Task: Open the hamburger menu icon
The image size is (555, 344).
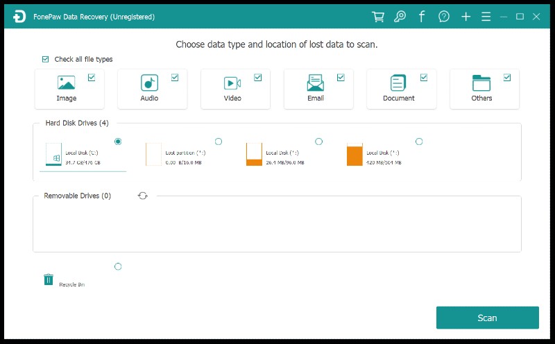Action: 486,17
